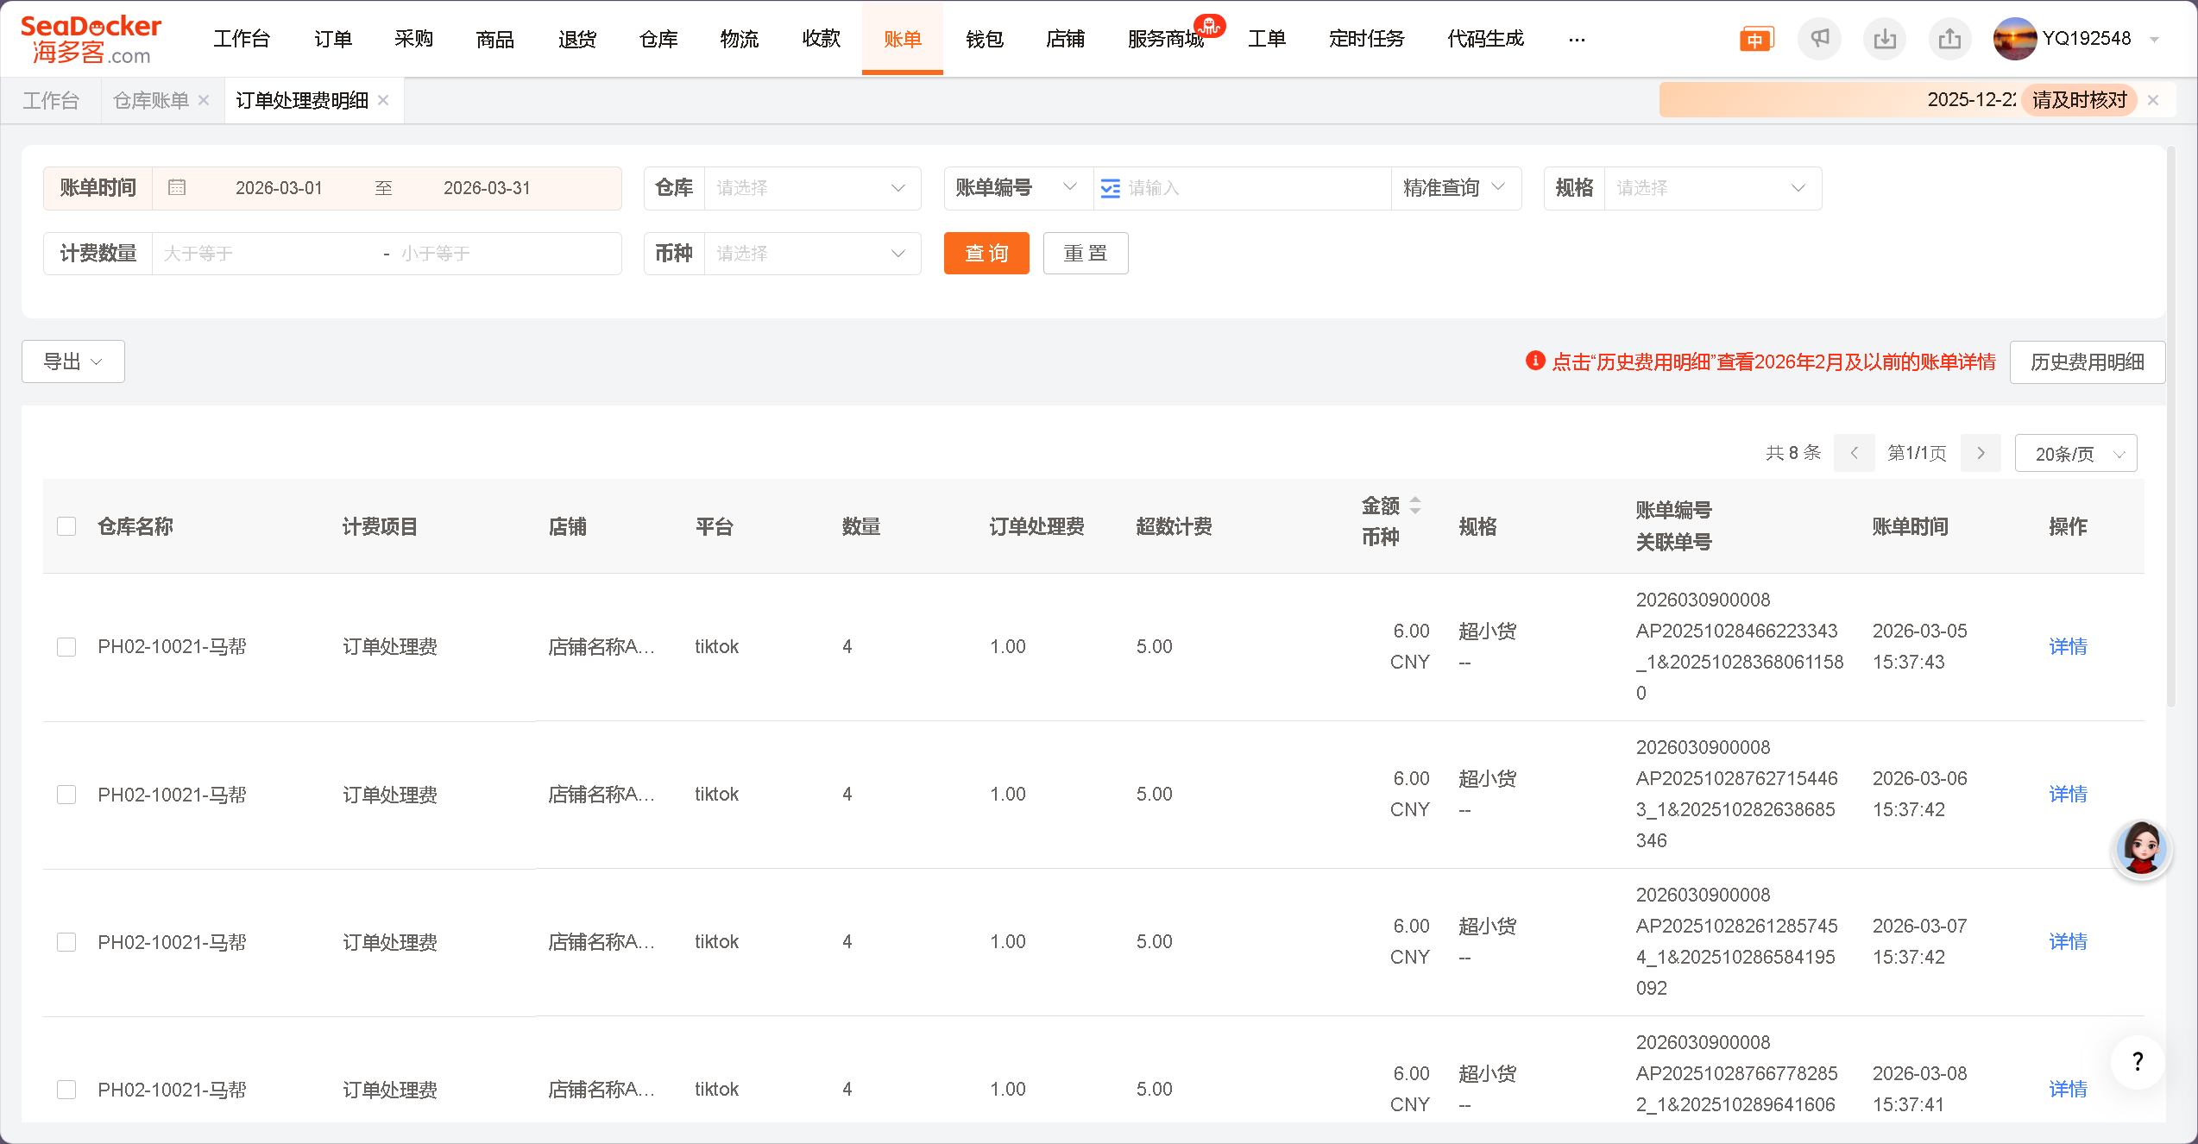Click the orange 查询 button
Viewport: 2198px width, 1144px height.
pos(986,254)
